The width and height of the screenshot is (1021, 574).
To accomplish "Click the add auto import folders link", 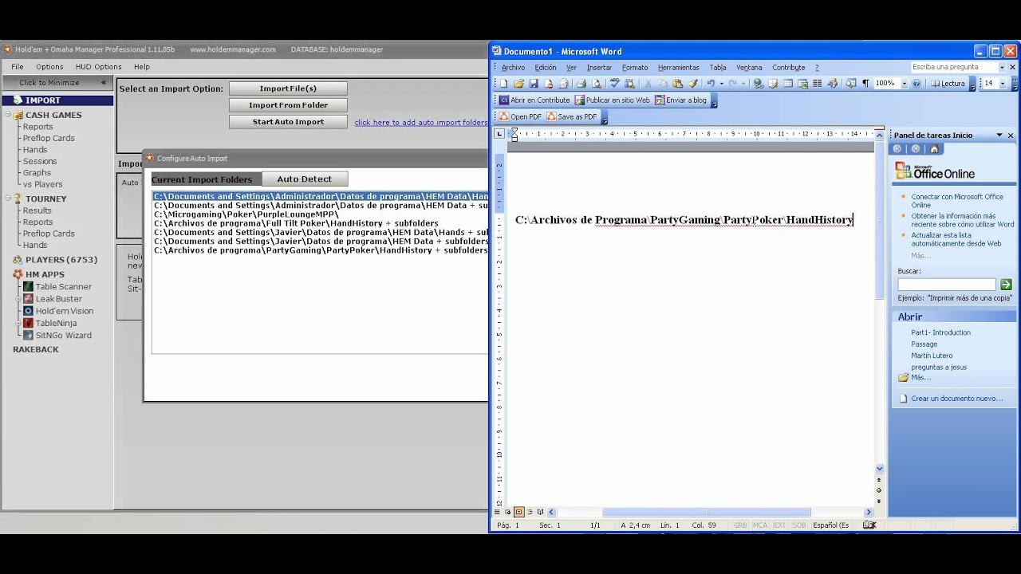I will tap(421, 123).
